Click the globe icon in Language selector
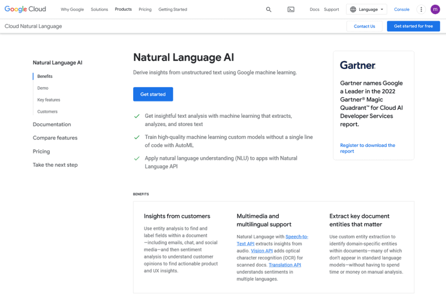 tap(353, 10)
